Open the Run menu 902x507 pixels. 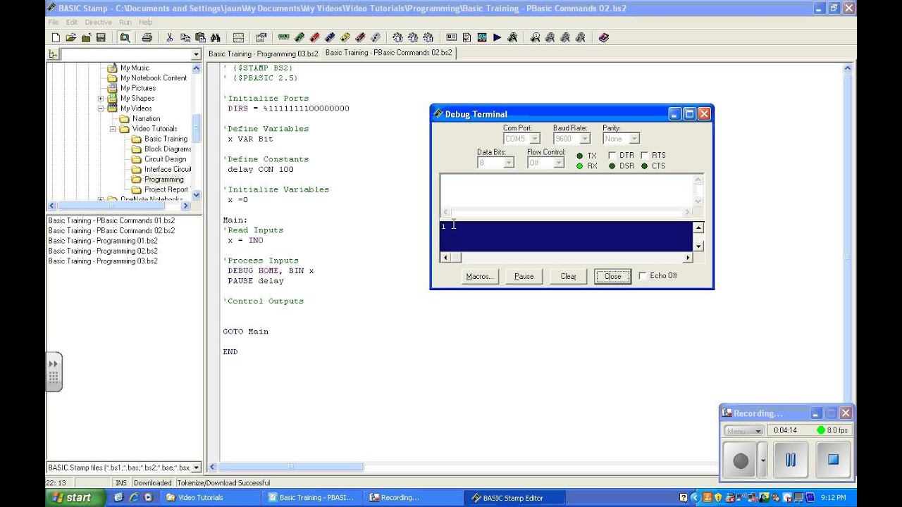(x=125, y=23)
